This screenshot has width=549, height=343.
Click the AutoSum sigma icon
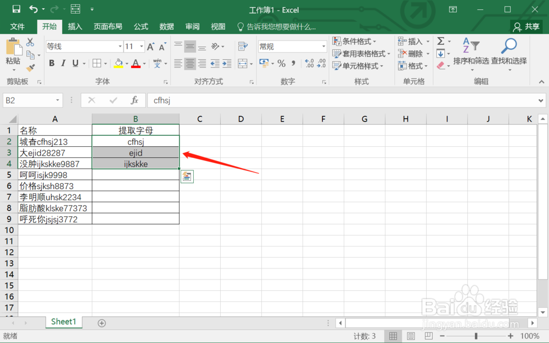441,41
